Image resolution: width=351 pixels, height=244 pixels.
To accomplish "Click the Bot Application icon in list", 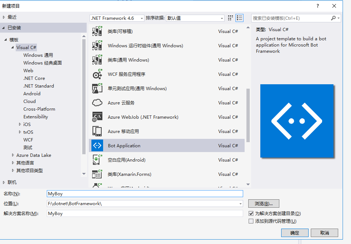I will (97, 145).
